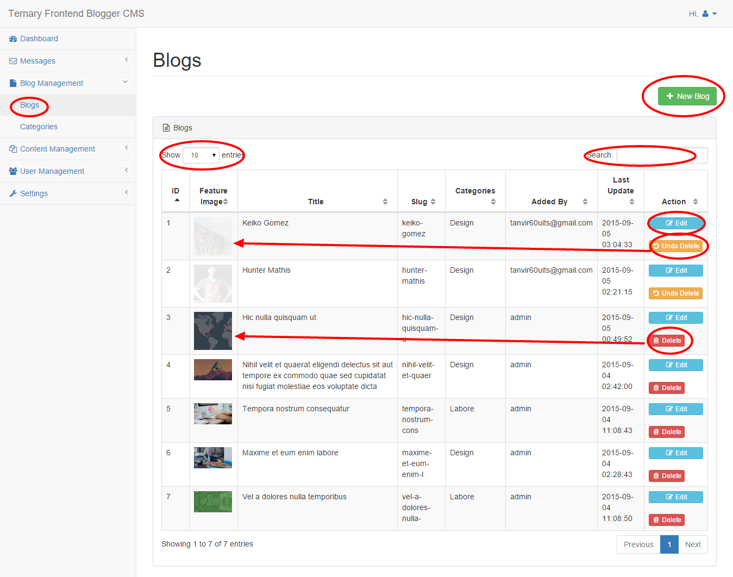Image resolution: width=733 pixels, height=577 pixels.
Task: Click the user avatar icon in header
Action: pos(705,14)
